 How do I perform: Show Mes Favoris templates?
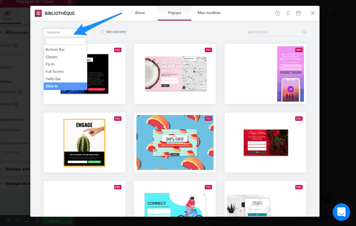click(113, 32)
